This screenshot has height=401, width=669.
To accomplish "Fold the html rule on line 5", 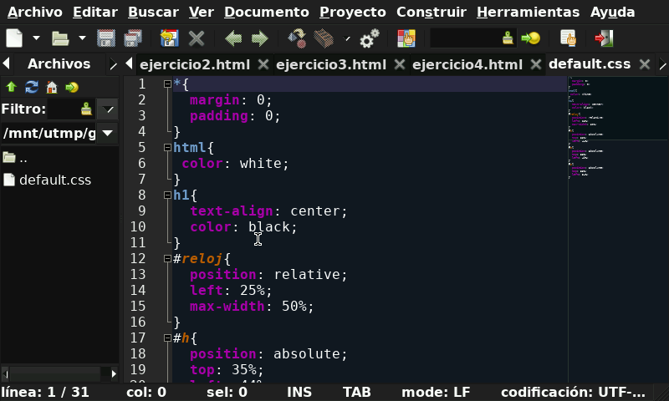I will pos(167,147).
